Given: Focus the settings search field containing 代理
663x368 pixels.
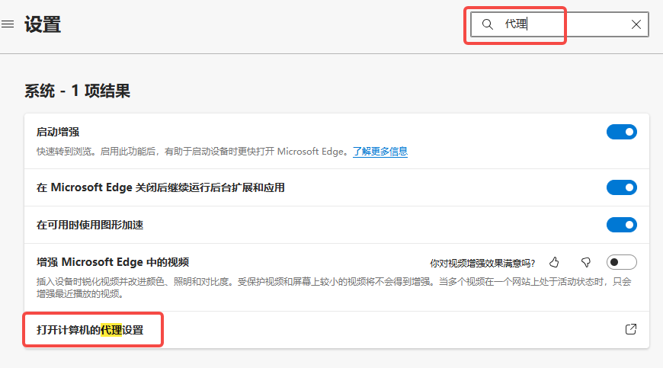Looking at the screenshot, I should pos(559,24).
